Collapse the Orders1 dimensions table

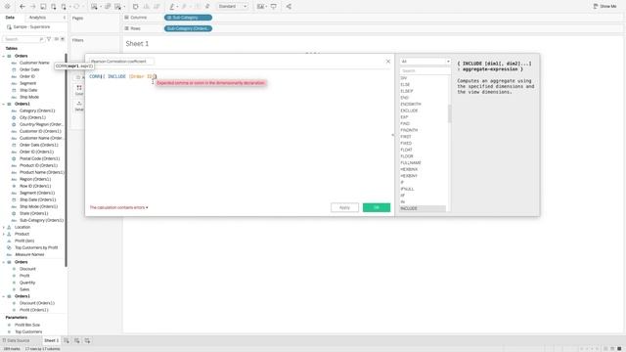point(4,104)
